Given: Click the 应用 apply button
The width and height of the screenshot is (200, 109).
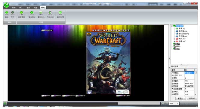Looking at the screenshot, I should (192, 99).
